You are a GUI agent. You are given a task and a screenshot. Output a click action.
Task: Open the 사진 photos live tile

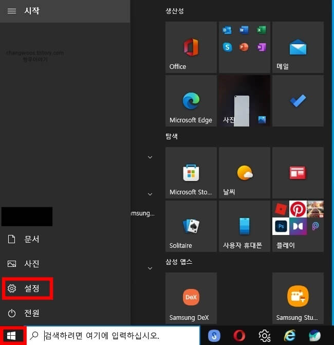point(244,101)
